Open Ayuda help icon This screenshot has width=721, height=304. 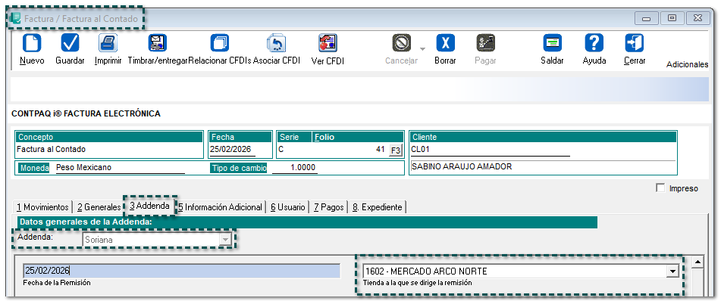(x=594, y=44)
